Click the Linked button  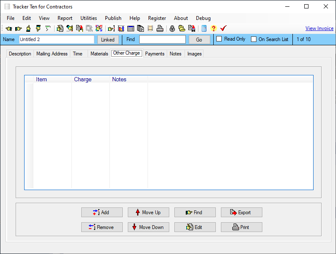[x=108, y=40]
